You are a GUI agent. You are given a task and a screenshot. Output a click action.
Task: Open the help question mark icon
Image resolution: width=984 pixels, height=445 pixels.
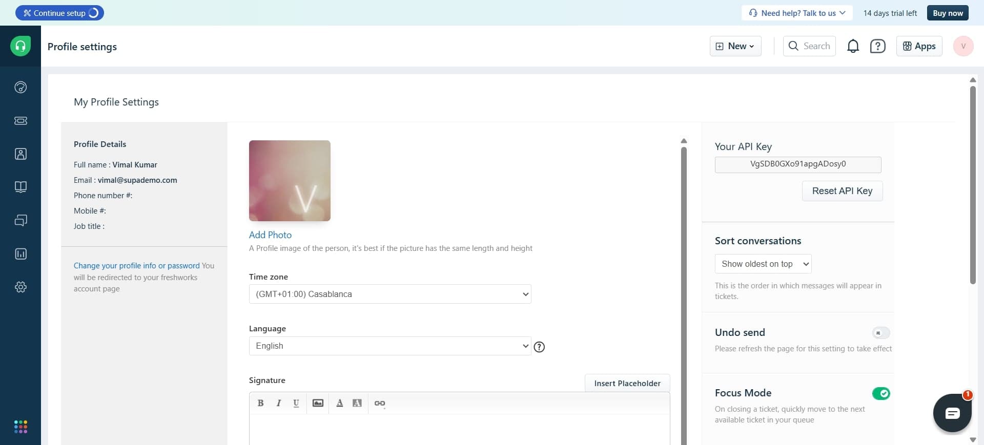pyautogui.click(x=878, y=46)
